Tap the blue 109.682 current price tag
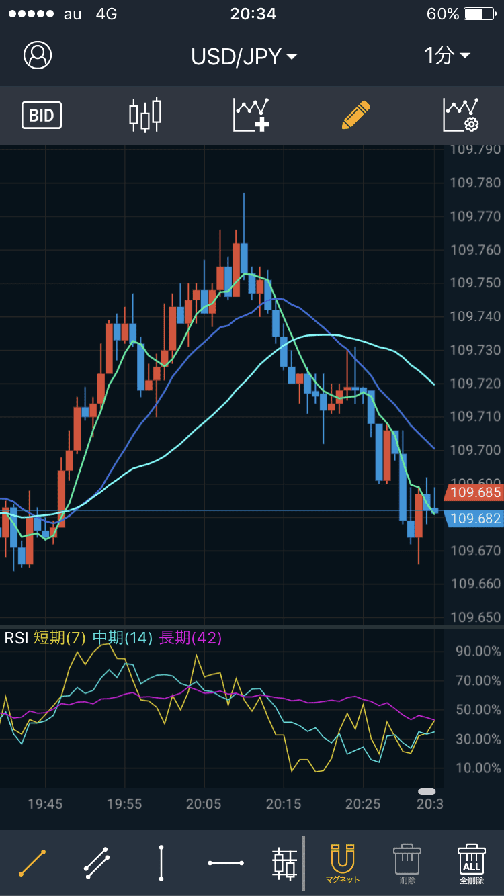The height and width of the screenshot is (896, 504). point(473,519)
